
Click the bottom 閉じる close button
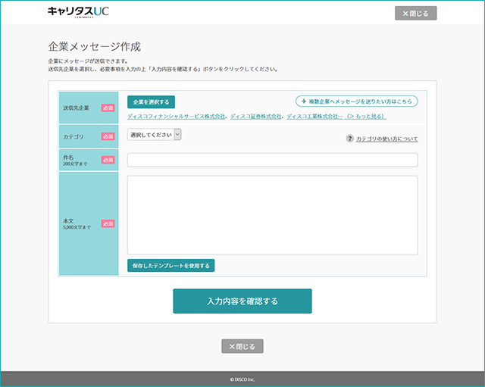[242, 346]
